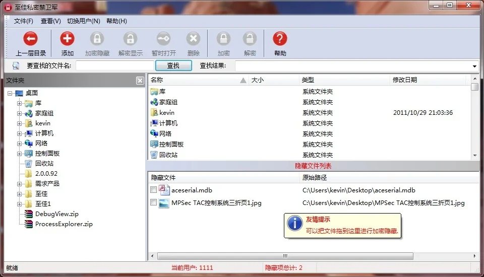This screenshot has width=484, height=277.
Task: Click MPSec TAC jpg file icon
Action: pos(164,202)
